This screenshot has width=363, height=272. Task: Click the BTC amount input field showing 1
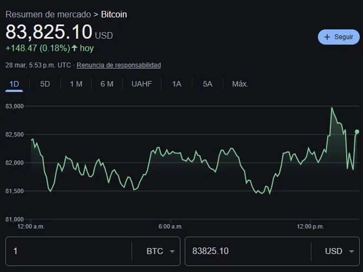point(69,251)
